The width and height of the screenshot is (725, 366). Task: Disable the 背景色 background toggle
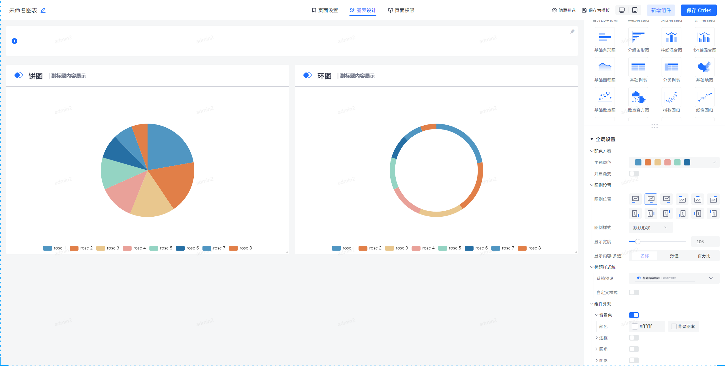634,315
